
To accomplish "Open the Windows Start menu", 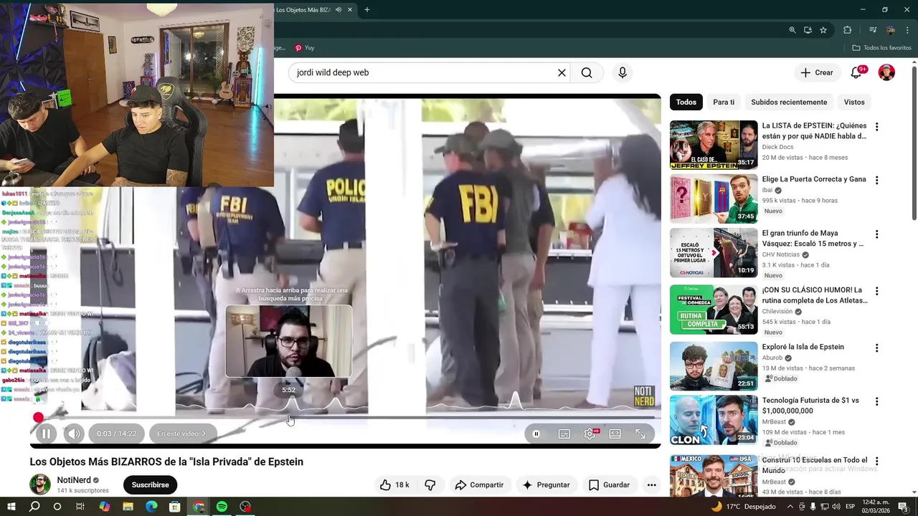I will click(11, 507).
